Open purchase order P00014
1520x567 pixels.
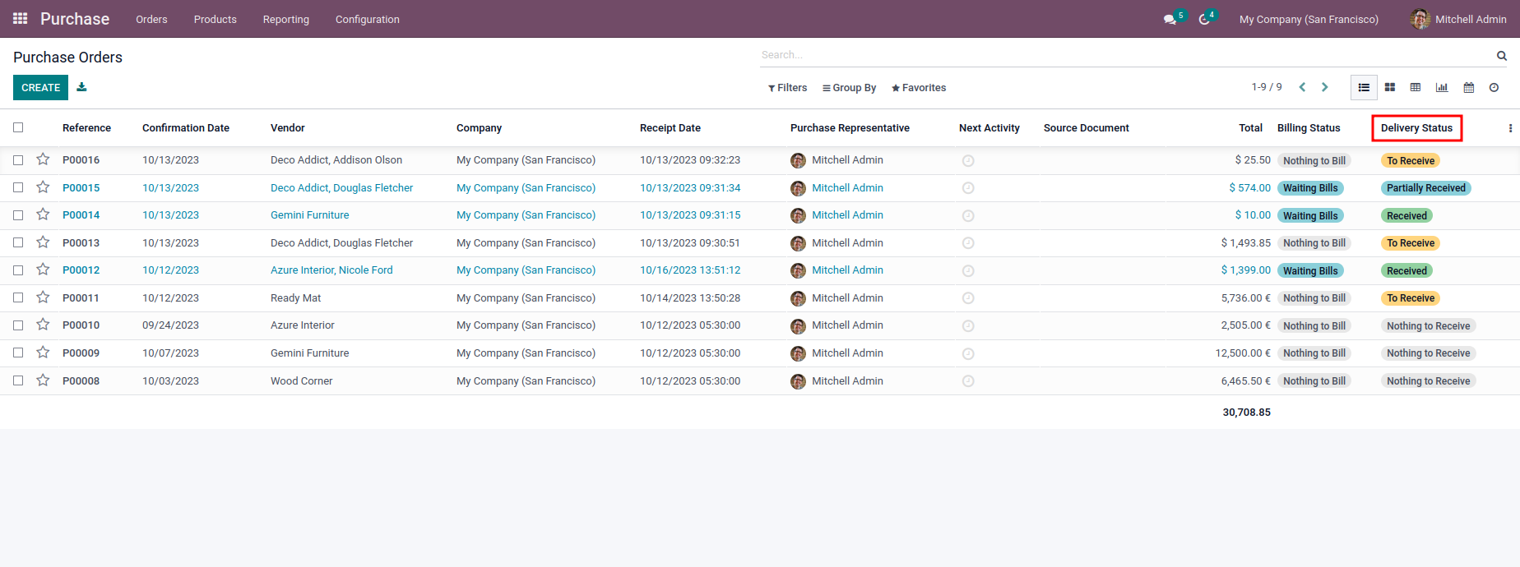click(x=81, y=215)
